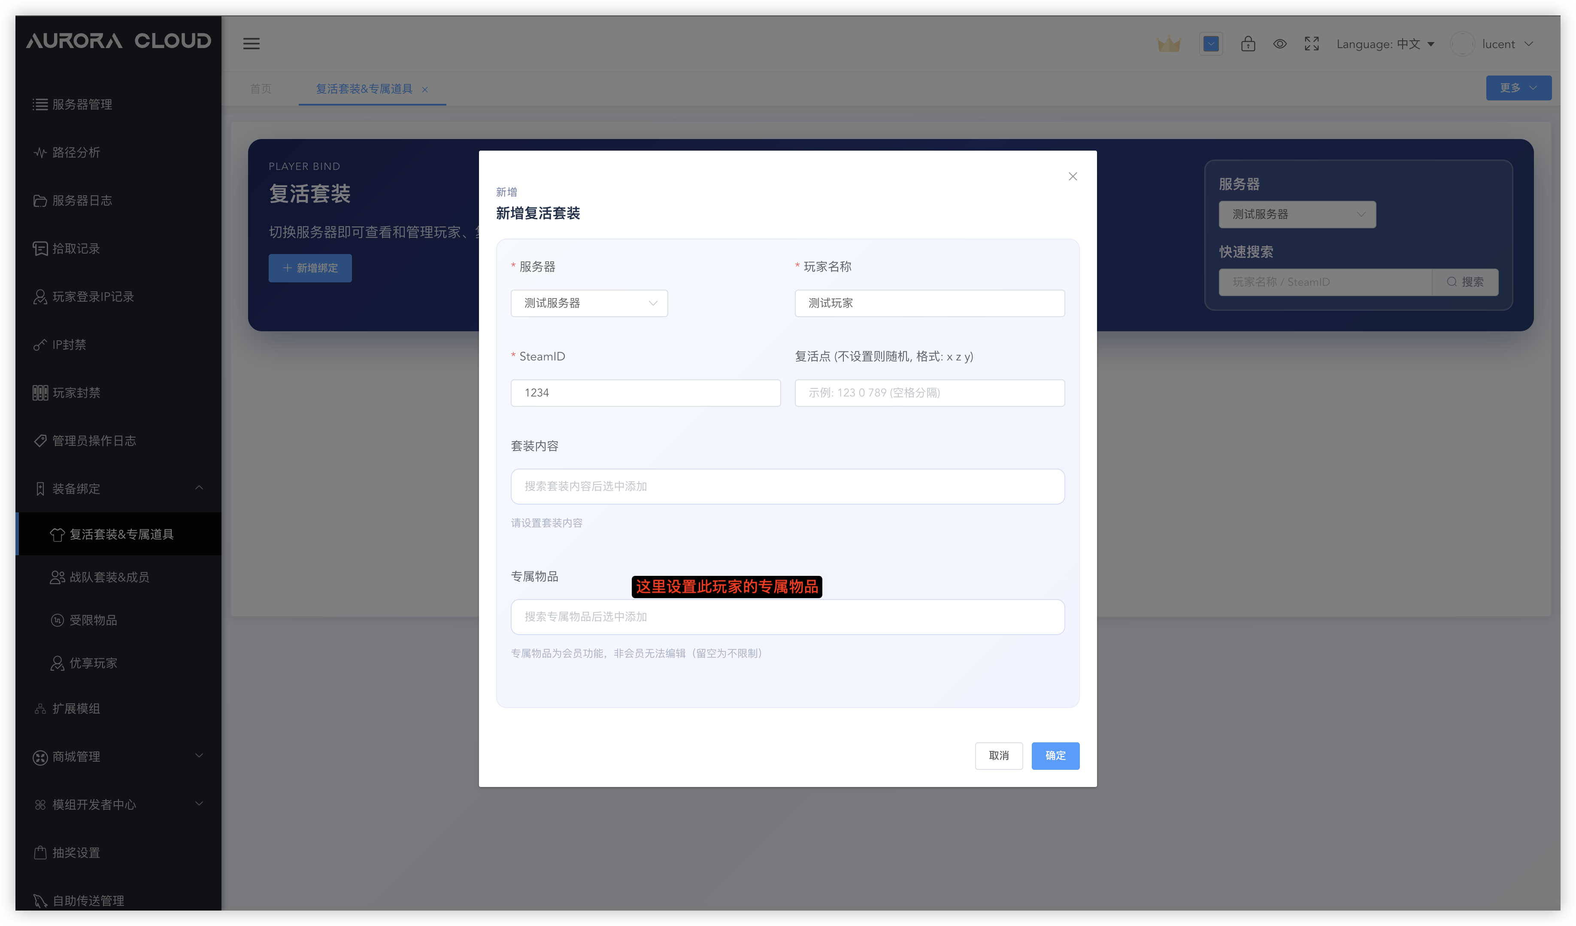The height and width of the screenshot is (926, 1576).
Task: Open the Language 中文 dropdown
Action: (x=1385, y=44)
